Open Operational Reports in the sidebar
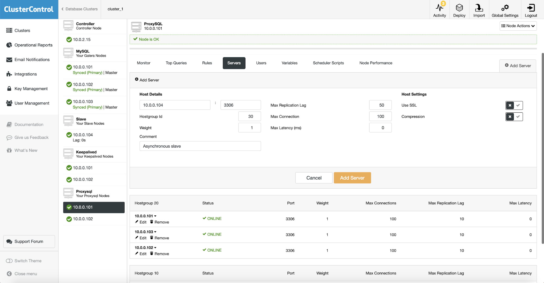544x283 pixels. tap(29, 45)
